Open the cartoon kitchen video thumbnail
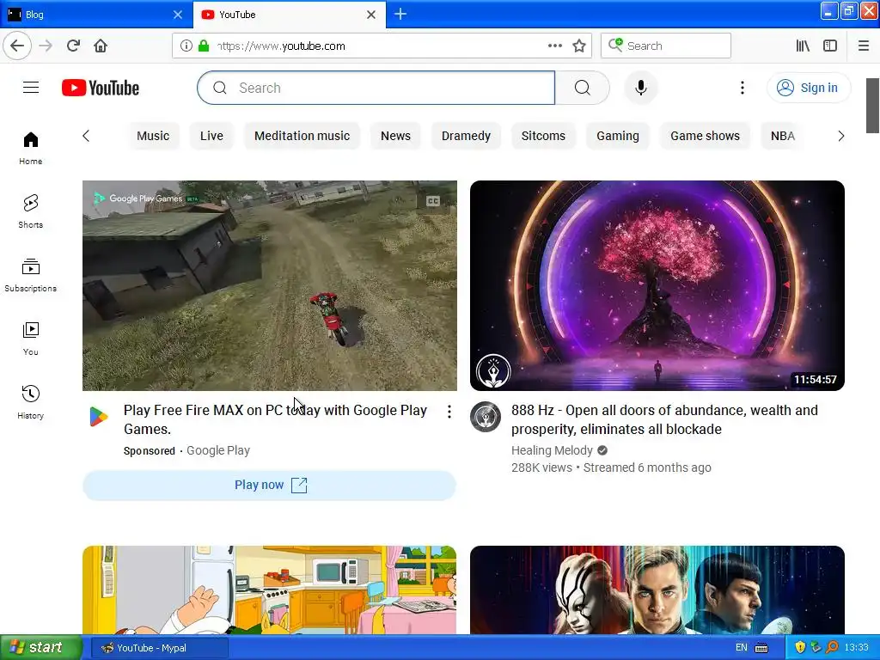Viewport: 880px width, 660px height. click(269, 590)
